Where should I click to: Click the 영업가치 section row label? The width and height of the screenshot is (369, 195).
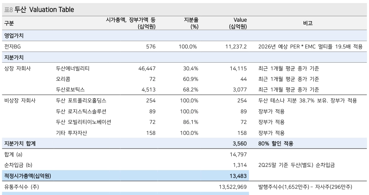pyautogui.click(x=14, y=35)
